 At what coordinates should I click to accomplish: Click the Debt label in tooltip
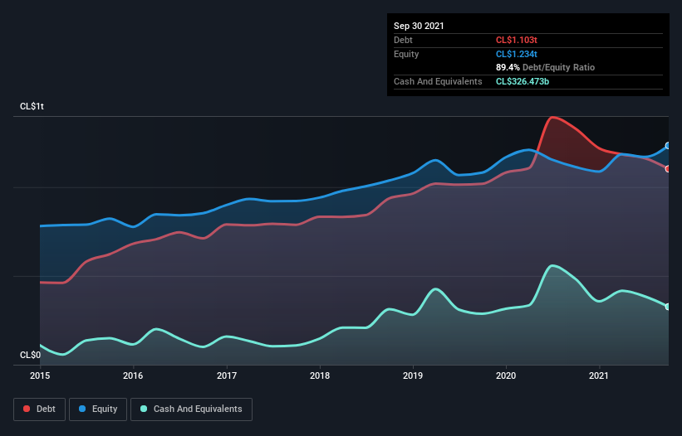click(x=403, y=40)
